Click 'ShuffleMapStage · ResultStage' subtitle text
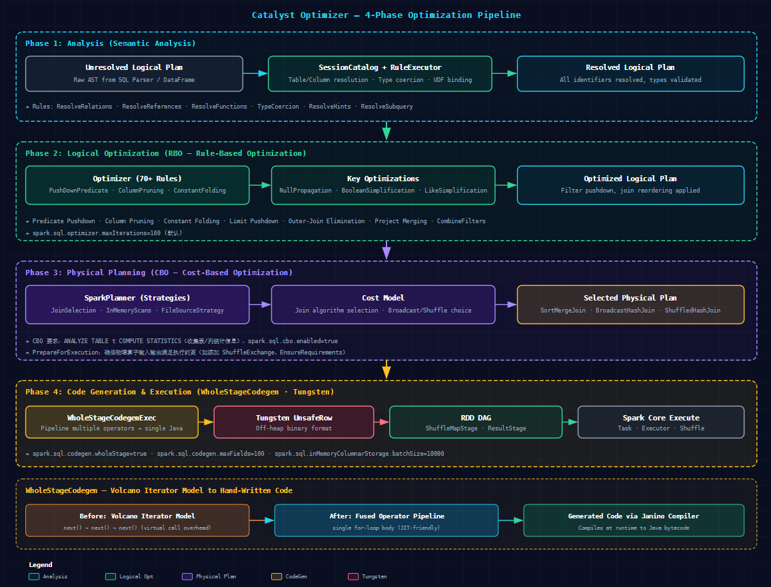 click(x=476, y=428)
